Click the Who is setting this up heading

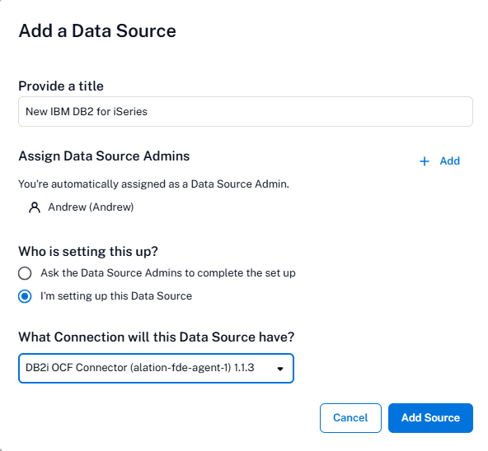(x=88, y=251)
